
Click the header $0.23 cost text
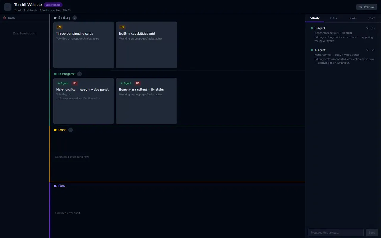click(66, 10)
